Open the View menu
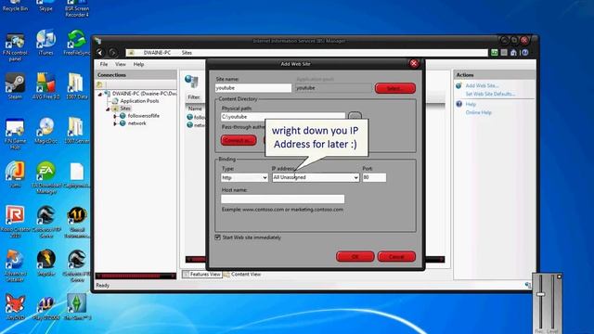The width and height of the screenshot is (594, 334). click(121, 64)
